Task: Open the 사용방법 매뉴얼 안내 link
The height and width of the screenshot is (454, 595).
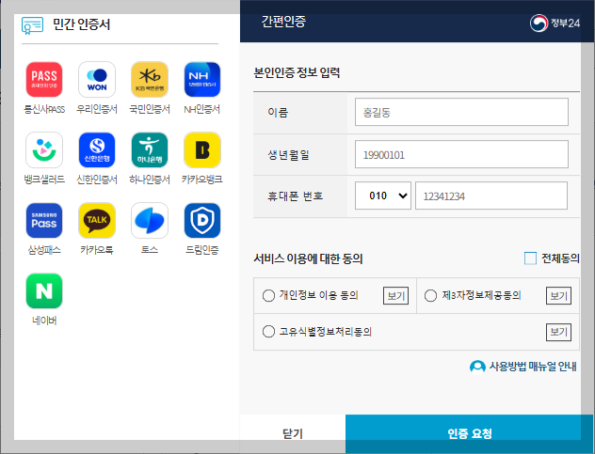Action: point(533,367)
